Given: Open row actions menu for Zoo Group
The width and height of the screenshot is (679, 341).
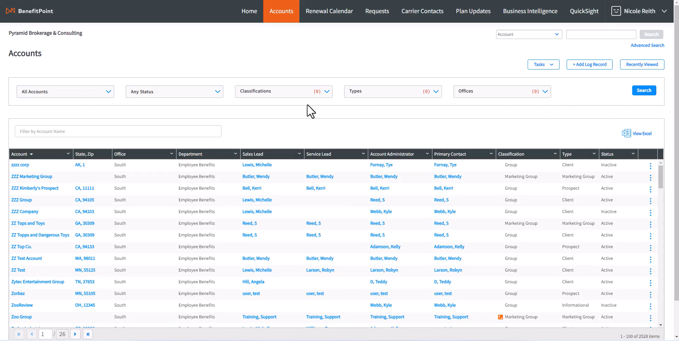Looking at the screenshot, I should pos(650,318).
